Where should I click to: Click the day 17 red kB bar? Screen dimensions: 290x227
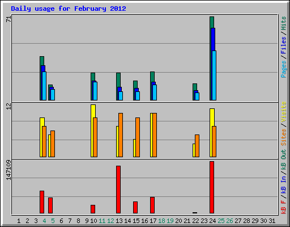pyautogui.click(x=152, y=205)
